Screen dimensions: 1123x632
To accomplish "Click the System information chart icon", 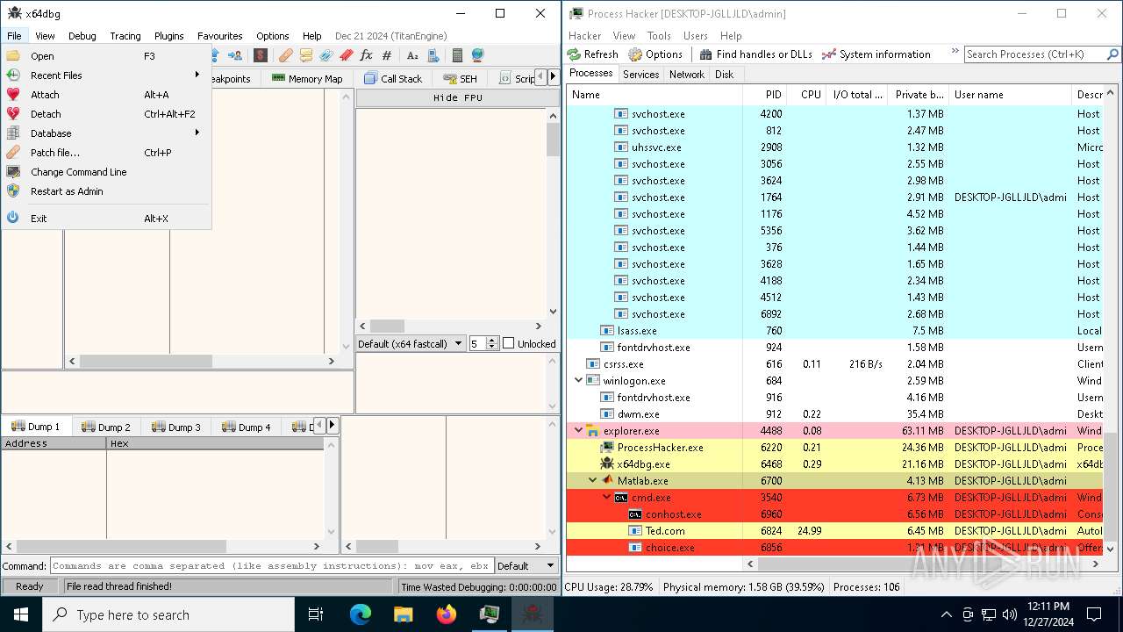I will point(829,54).
